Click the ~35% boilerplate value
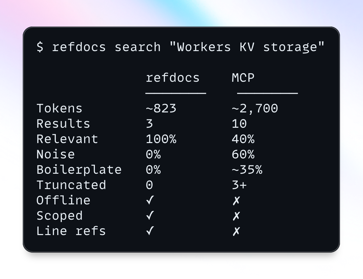The image size is (363, 279). pyautogui.click(x=247, y=170)
